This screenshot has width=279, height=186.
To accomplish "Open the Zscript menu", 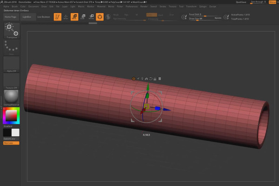I will coord(213,7).
